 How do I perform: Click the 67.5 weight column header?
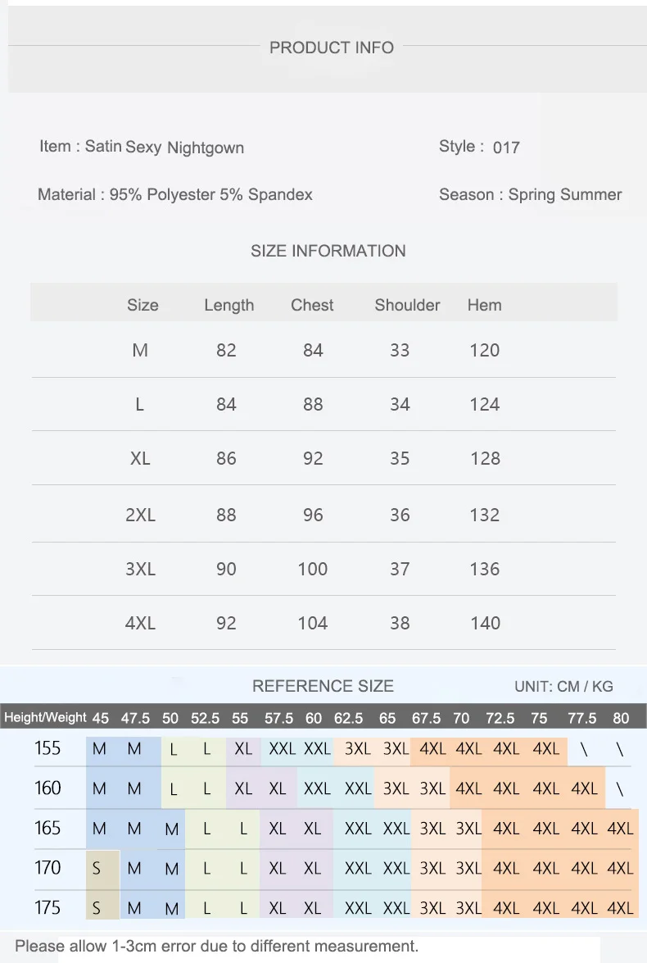[x=426, y=718]
